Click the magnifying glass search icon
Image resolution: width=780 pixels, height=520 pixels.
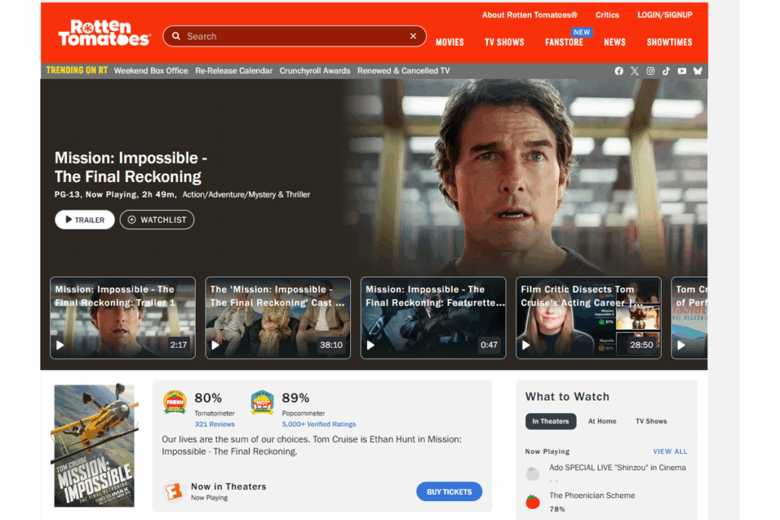click(x=176, y=36)
